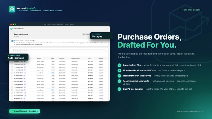The height and width of the screenshot is (119, 212).
Task: Click the Sent status badge on PO-E18E478C2B
Action: (x=53, y=90)
